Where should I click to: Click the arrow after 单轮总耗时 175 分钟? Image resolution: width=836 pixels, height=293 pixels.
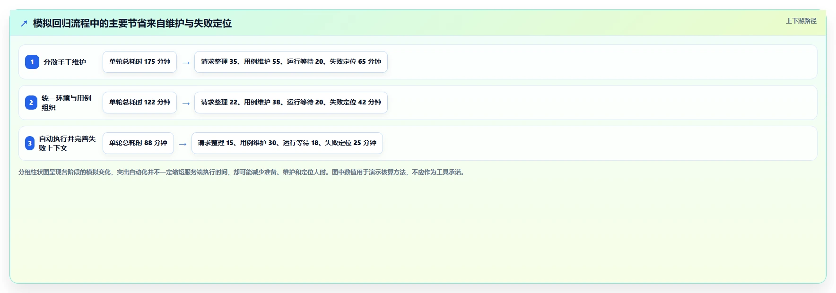(x=186, y=62)
